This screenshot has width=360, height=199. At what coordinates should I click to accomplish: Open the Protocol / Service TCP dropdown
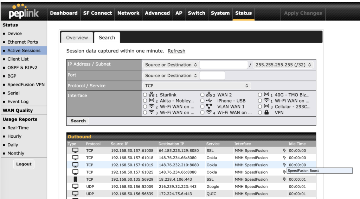pyautogui.click(x=197, y=86)
